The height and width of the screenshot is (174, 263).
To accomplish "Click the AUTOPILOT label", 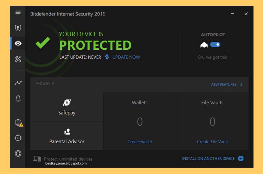I will coord(213,35).
